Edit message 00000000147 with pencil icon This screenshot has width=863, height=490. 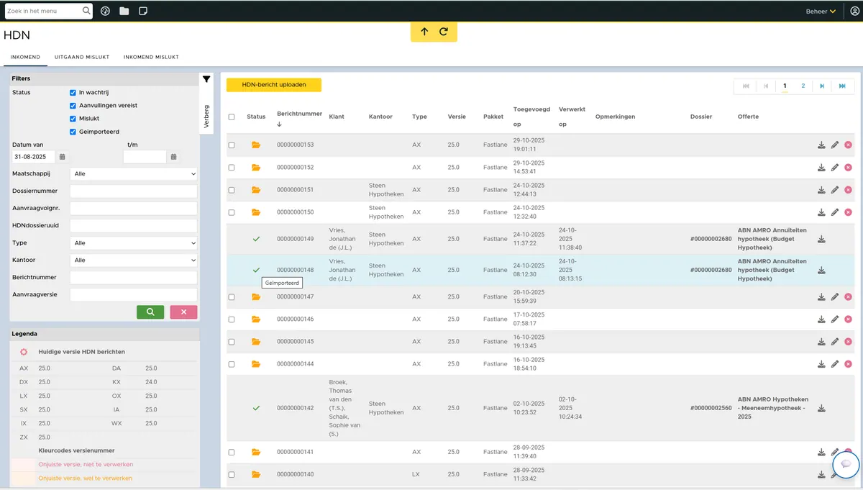click(x=835, y=296)
